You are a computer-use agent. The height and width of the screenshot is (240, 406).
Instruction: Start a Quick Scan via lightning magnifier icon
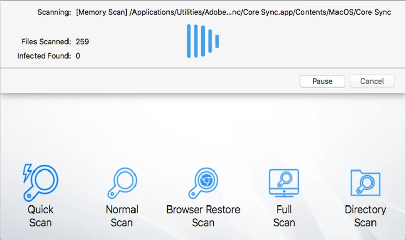pos(41,183)
